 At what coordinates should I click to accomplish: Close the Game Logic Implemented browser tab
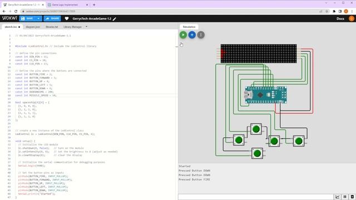(87, 4)
